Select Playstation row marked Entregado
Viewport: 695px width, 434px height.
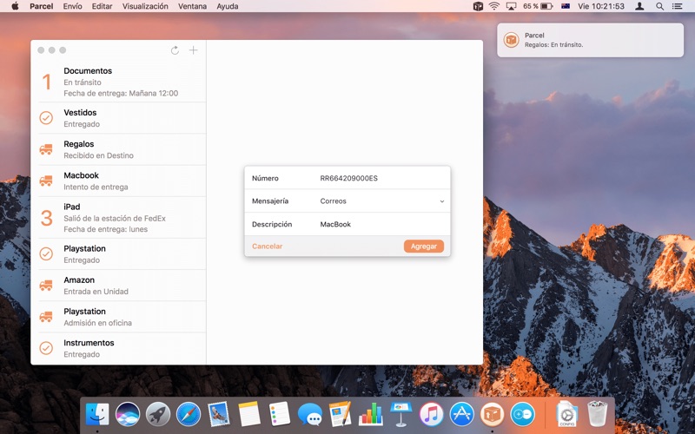click(118, 253)
